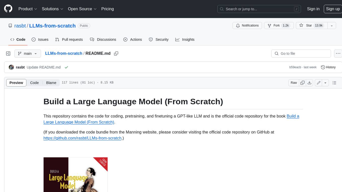
Task: Expand the star list dropdown arrow
Action: 332,26
